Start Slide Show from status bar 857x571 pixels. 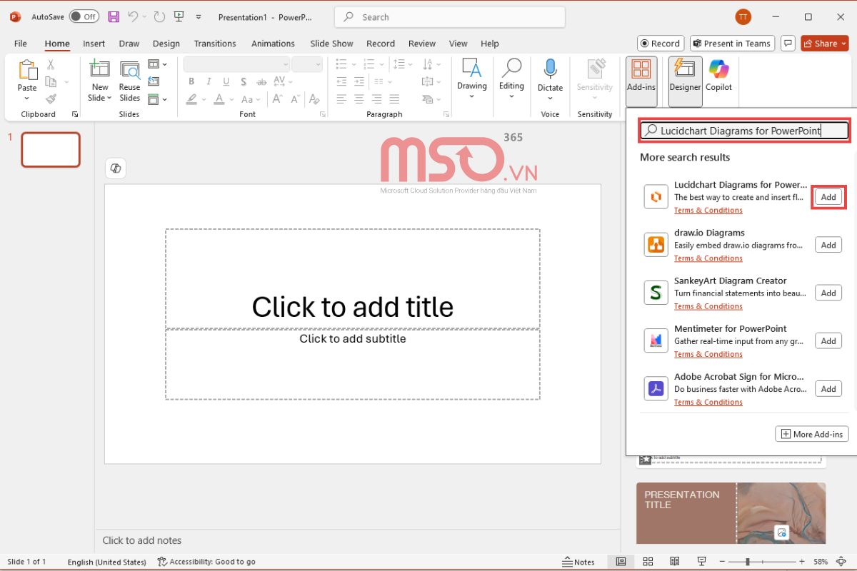[702, 562]
